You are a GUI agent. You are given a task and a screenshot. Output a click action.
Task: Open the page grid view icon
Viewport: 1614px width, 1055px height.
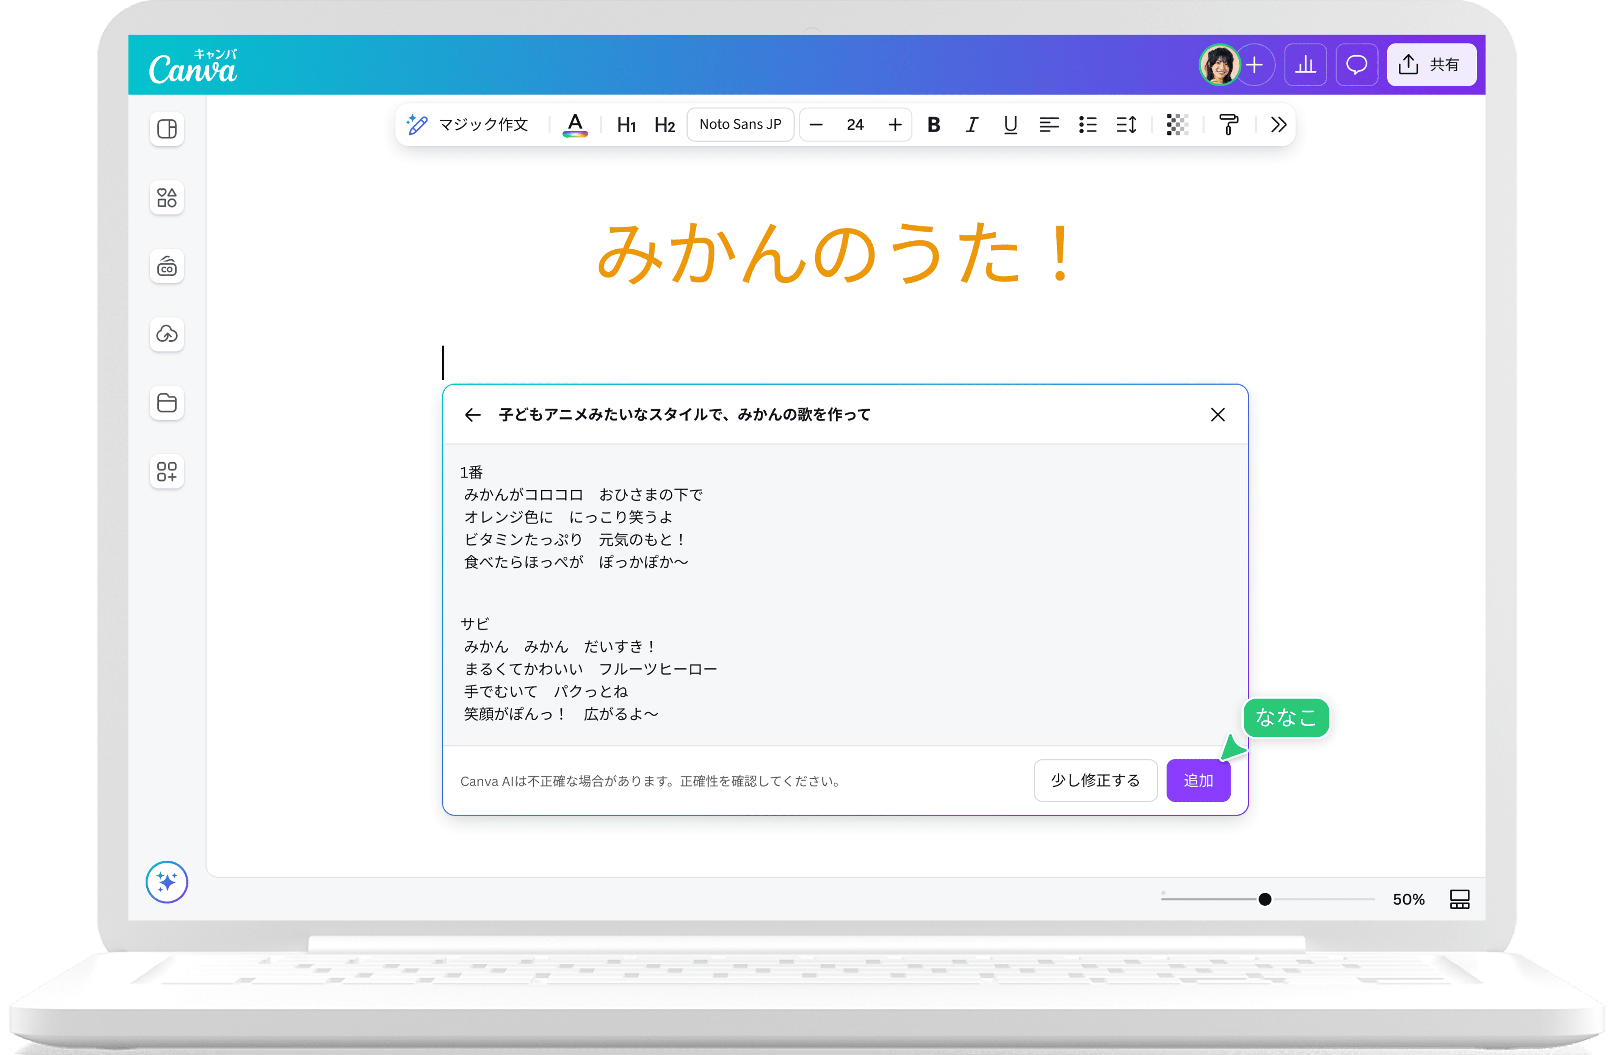(1459, 899)
